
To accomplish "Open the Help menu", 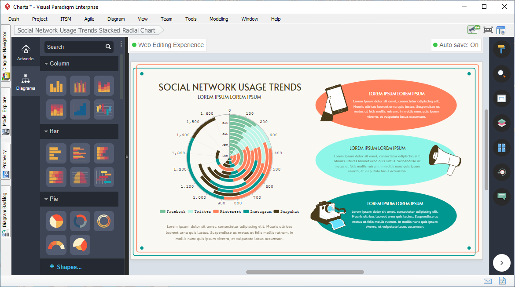I will tap(276, 19).
